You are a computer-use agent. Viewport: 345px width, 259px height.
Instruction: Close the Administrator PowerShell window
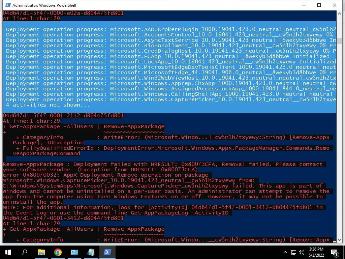(x=335, y=5)
